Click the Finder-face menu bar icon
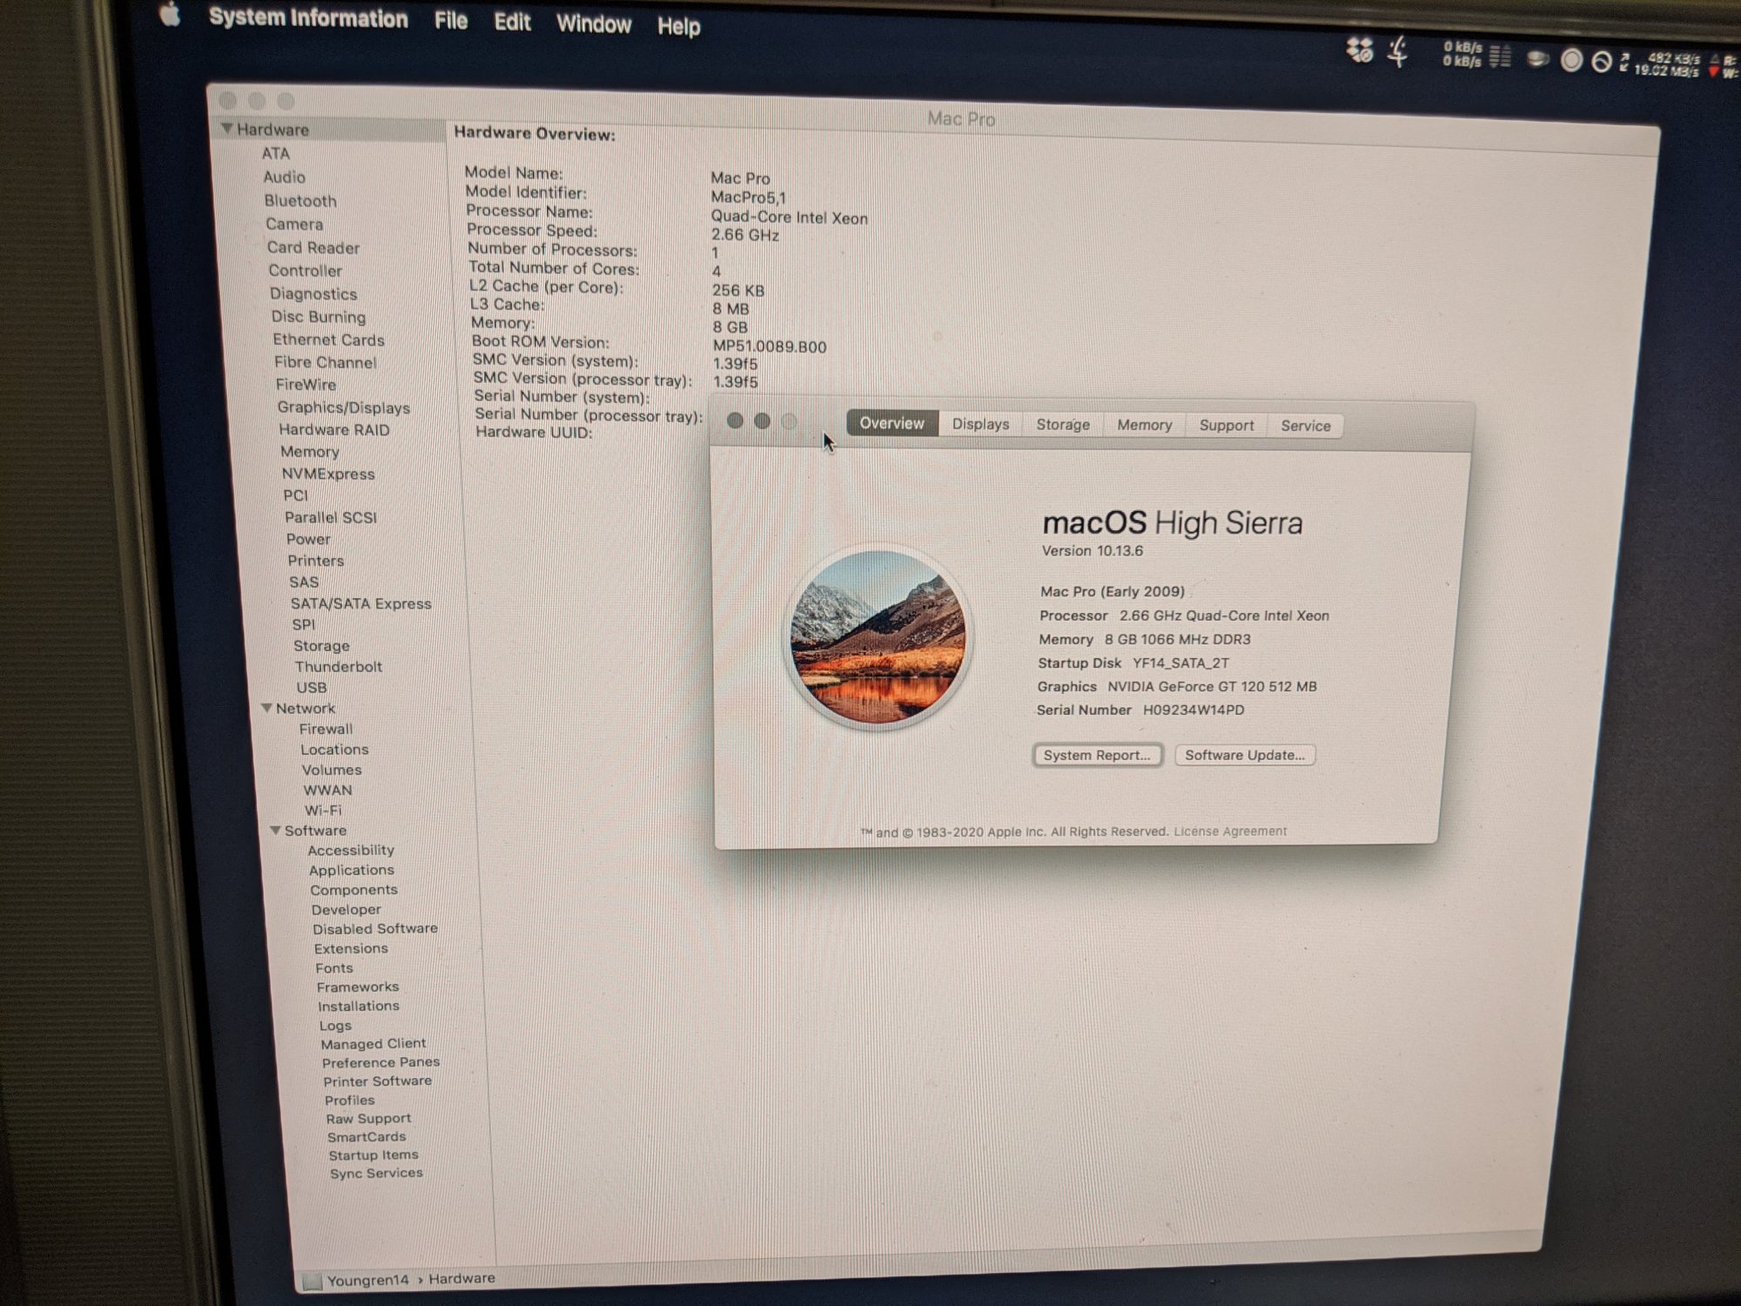This screenshot has height=1306, width=1741. [x=1399, y=51]
